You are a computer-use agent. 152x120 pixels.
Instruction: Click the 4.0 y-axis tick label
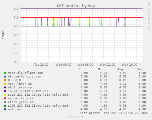click(16, 26)
